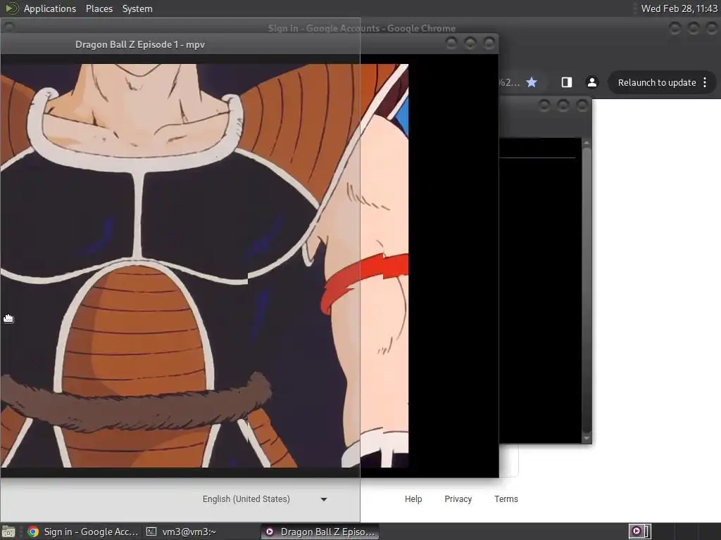Open the Terms link

[506, 499]
